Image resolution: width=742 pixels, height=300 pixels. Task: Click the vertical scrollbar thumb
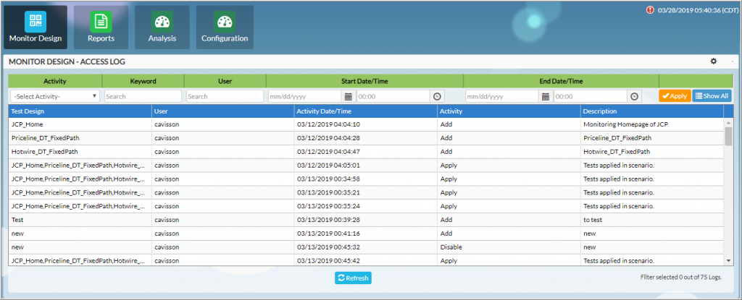[729, 136]
